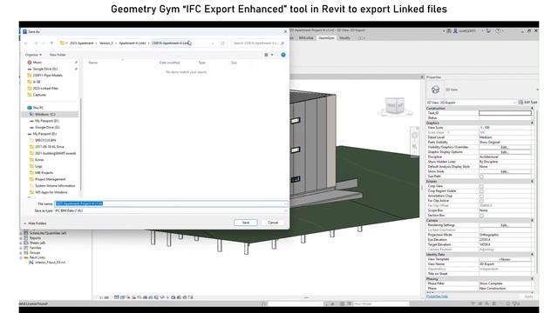Click the signed-in user account icon

455,31
